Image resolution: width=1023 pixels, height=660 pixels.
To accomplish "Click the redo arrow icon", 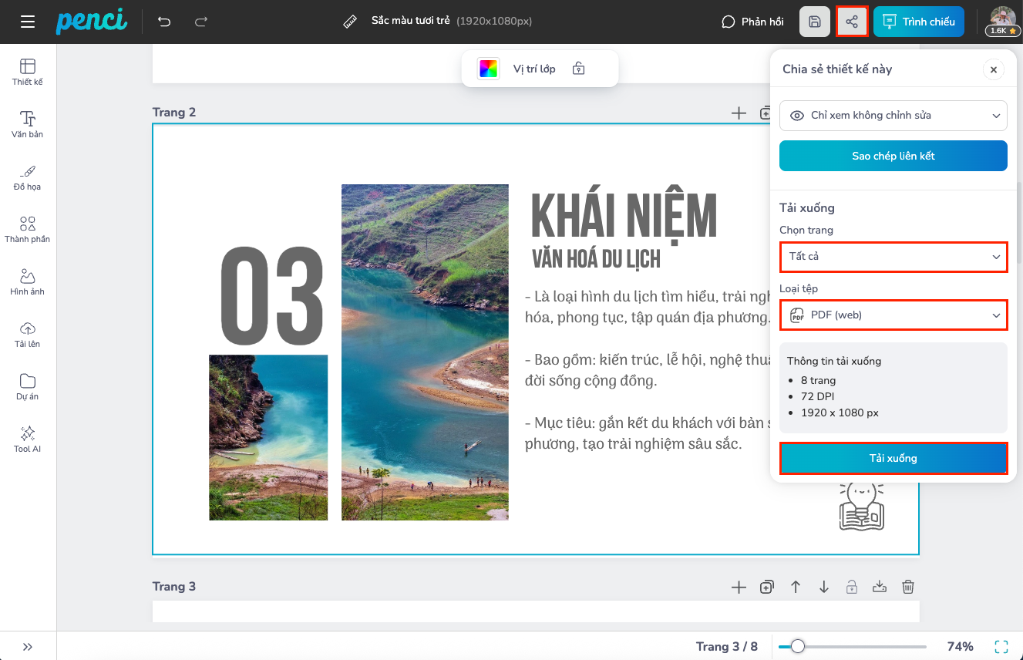I will (201, 22).
